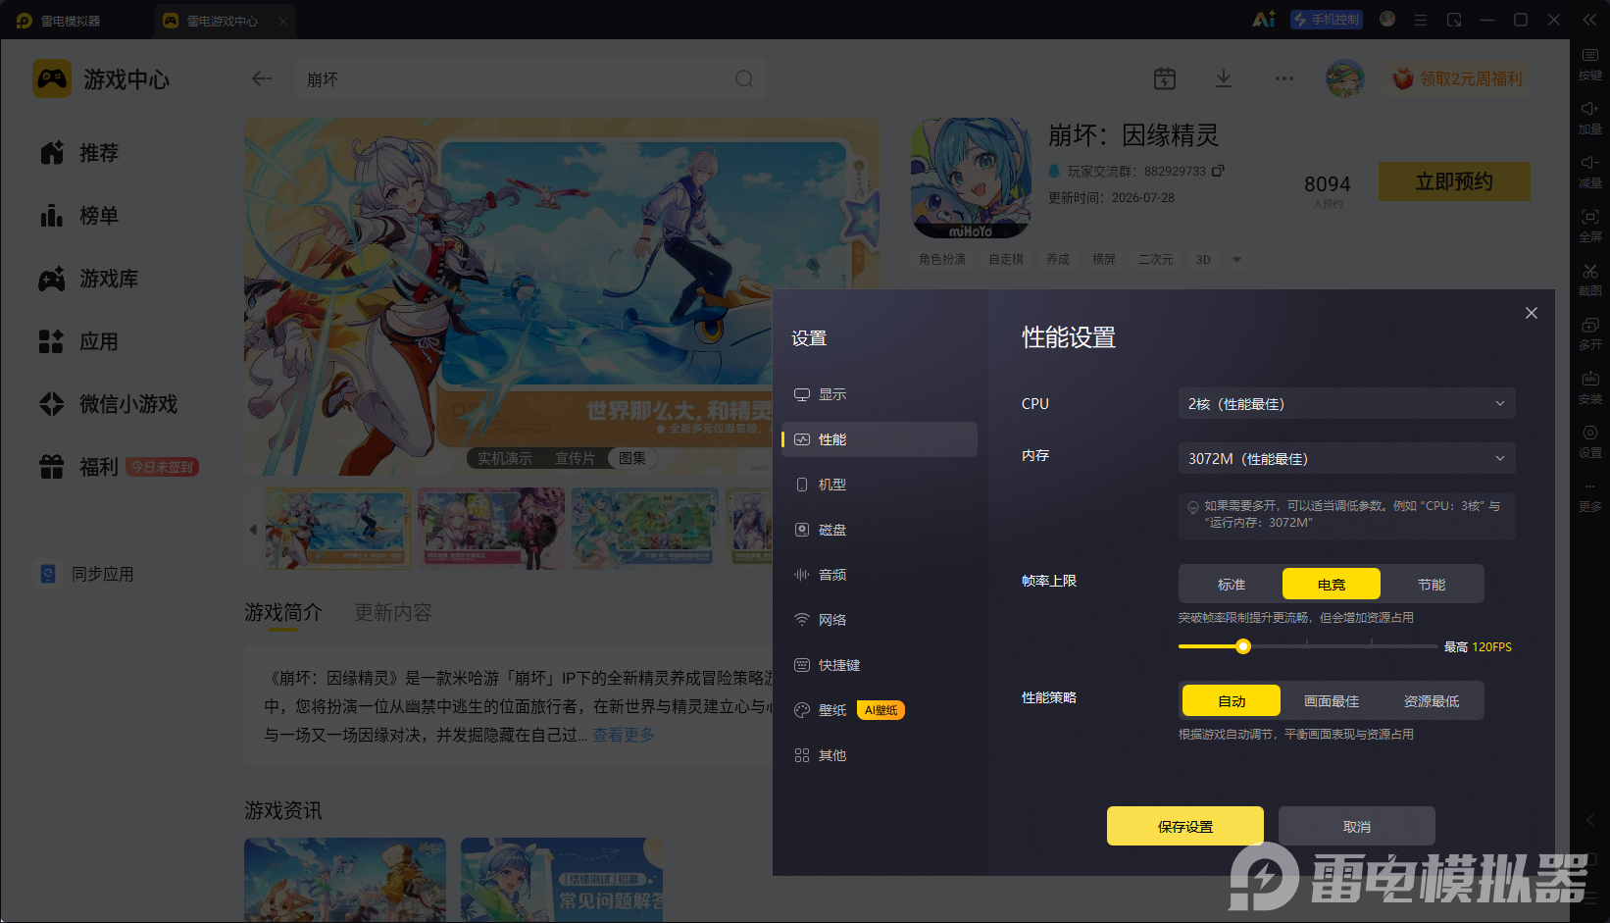Show 更多 tools in the right sidebar
This screenshot has height=923, width=1610.
coord(1589,495)
